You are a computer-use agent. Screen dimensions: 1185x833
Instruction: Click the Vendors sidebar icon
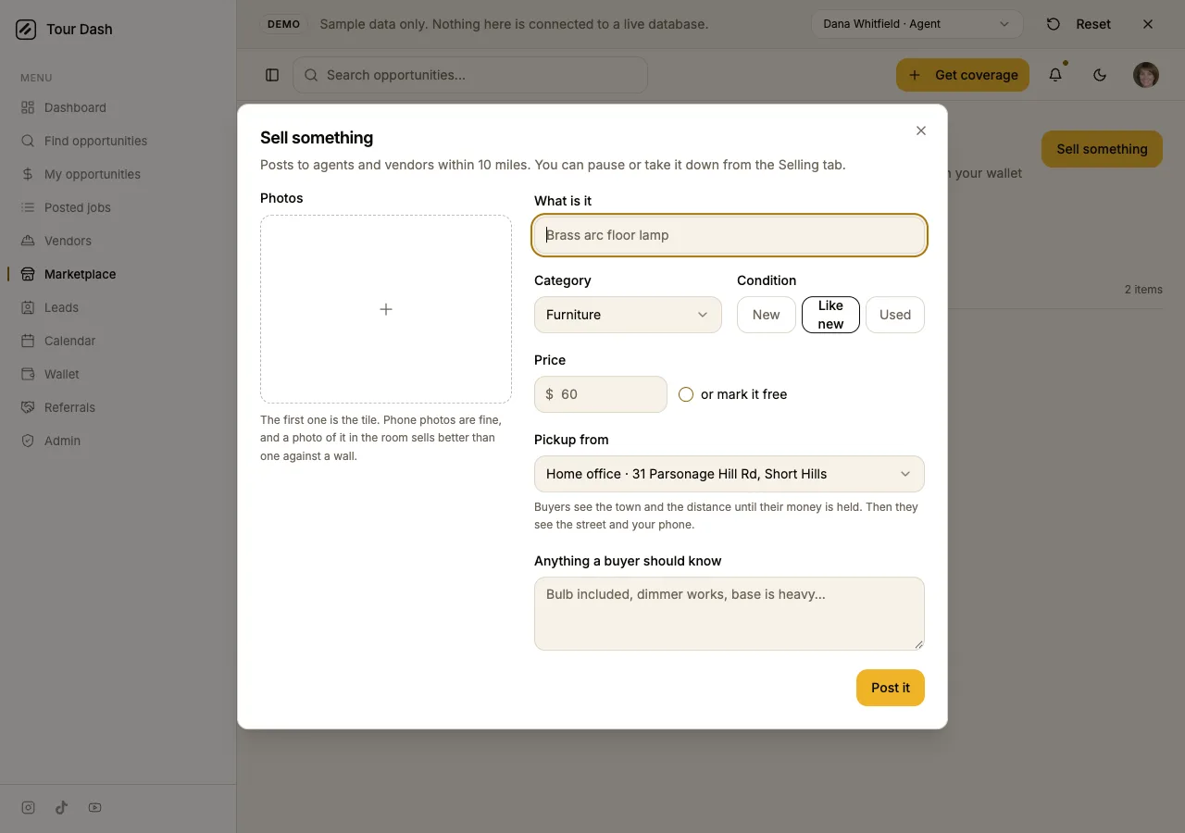(28, 241)
